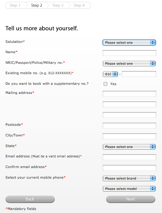Expand the State dropdown

tap(129, 147)
